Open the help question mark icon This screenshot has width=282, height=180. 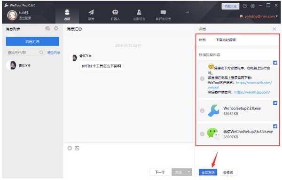244,6
